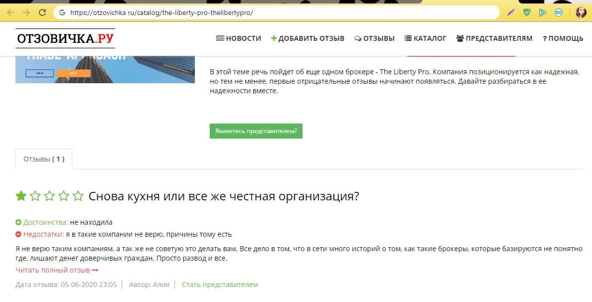Screen dimensions: 592x302
Task: Select the Отзывы (1) tab
Action: point(44,159)
